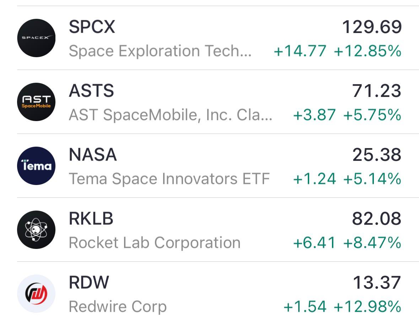Select the RDW ticker symbol

point(89,282)
